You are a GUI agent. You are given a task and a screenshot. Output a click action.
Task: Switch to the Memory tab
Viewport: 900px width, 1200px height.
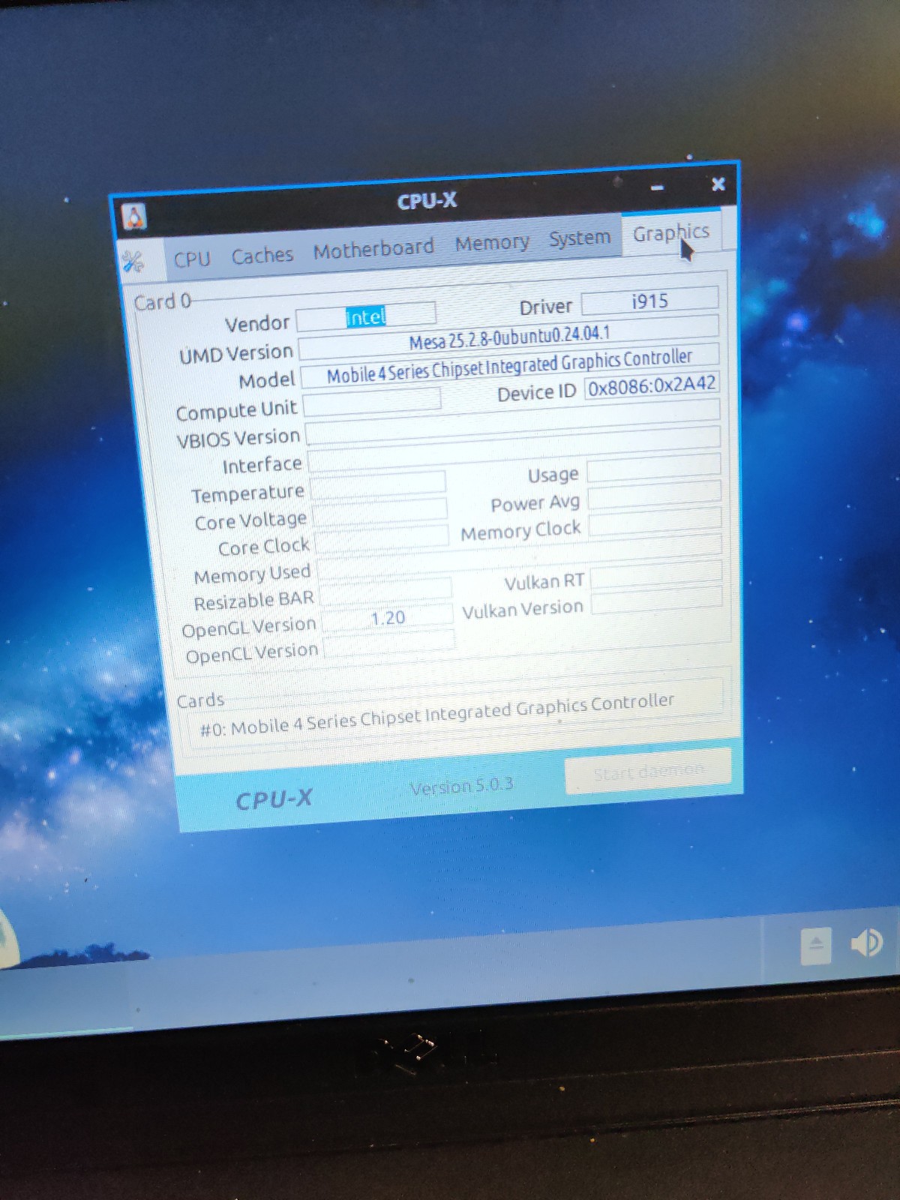pyautogui.click(x=492, y=242)
